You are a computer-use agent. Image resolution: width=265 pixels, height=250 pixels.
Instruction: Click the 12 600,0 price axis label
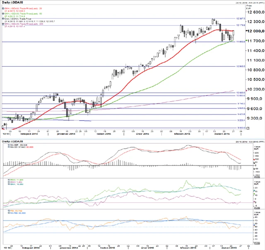256,12
